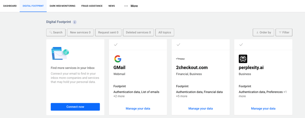Click the Connect now button
Image resolution: width=305 pixels, height=118 pixels.
point(75,107)
